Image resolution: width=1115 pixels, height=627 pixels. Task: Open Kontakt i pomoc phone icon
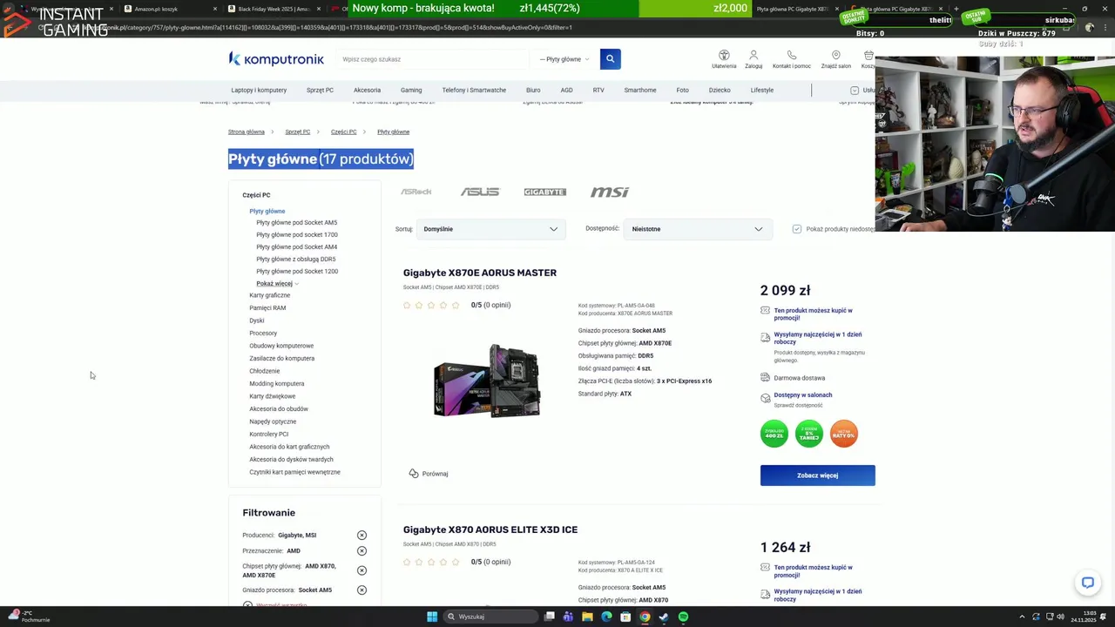pyautogui.click(x=791, y=55)
